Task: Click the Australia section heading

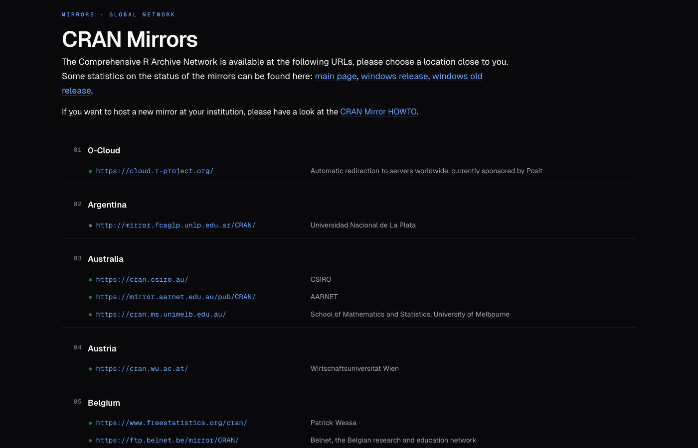Action: click(x=106, y=259)
